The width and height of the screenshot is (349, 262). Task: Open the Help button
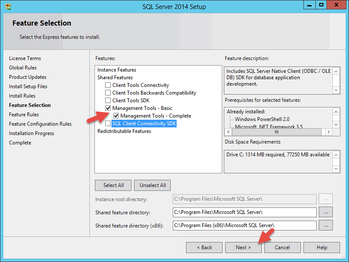click(x=322, y=247)
